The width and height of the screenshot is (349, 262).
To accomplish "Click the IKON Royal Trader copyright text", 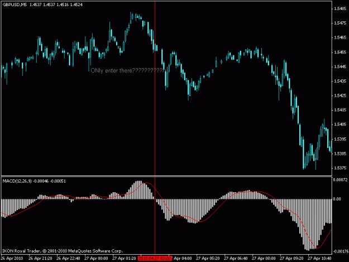I will (x=63, y=251).
